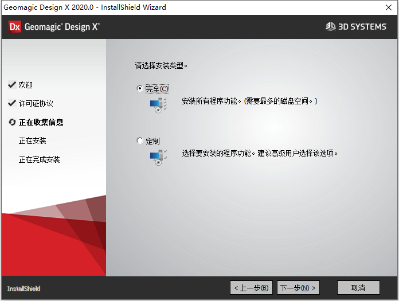Click the complete install computer icon
The image size is (399, 301).
158,105
